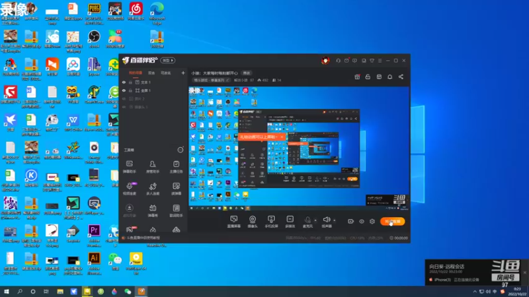Click the 修改 button beside room title

(x=247, y=73)
